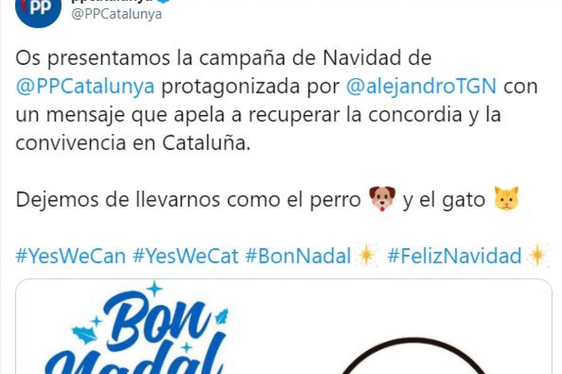Screen dimensions: 562x374
Task: Click the cat face emoji
Action: pos(507,199)
